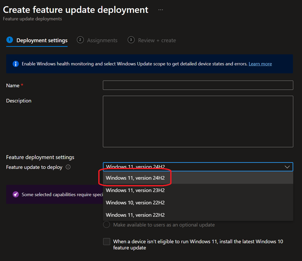
Task: Choose Windows 11, version 23H2 option
Action: [135, 190]
